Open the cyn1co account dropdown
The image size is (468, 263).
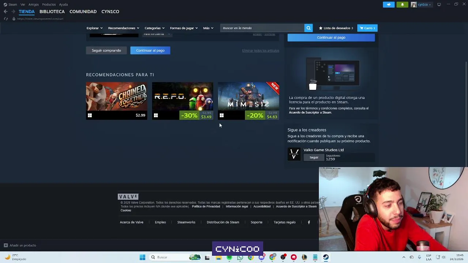coord(424,4)
